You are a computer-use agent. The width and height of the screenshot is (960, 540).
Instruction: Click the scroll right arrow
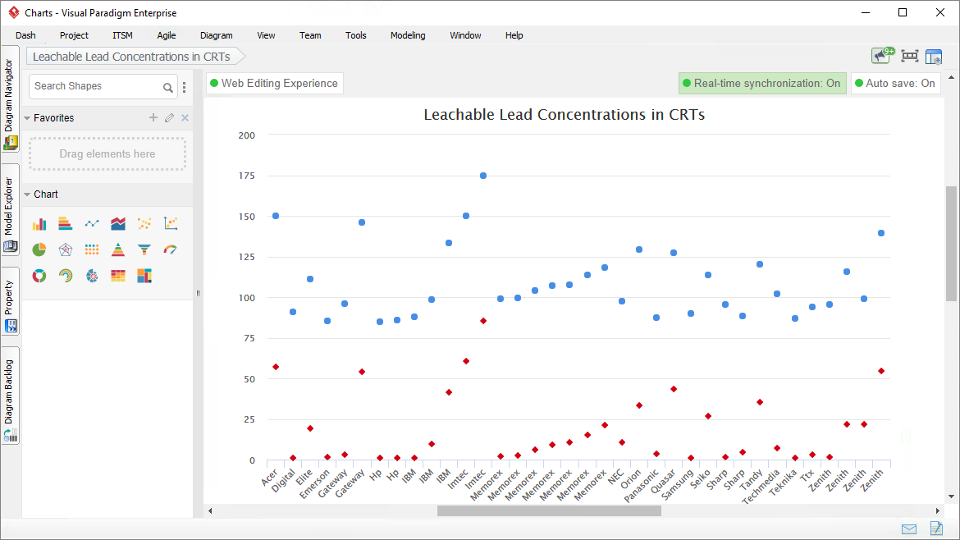[937, 510]
